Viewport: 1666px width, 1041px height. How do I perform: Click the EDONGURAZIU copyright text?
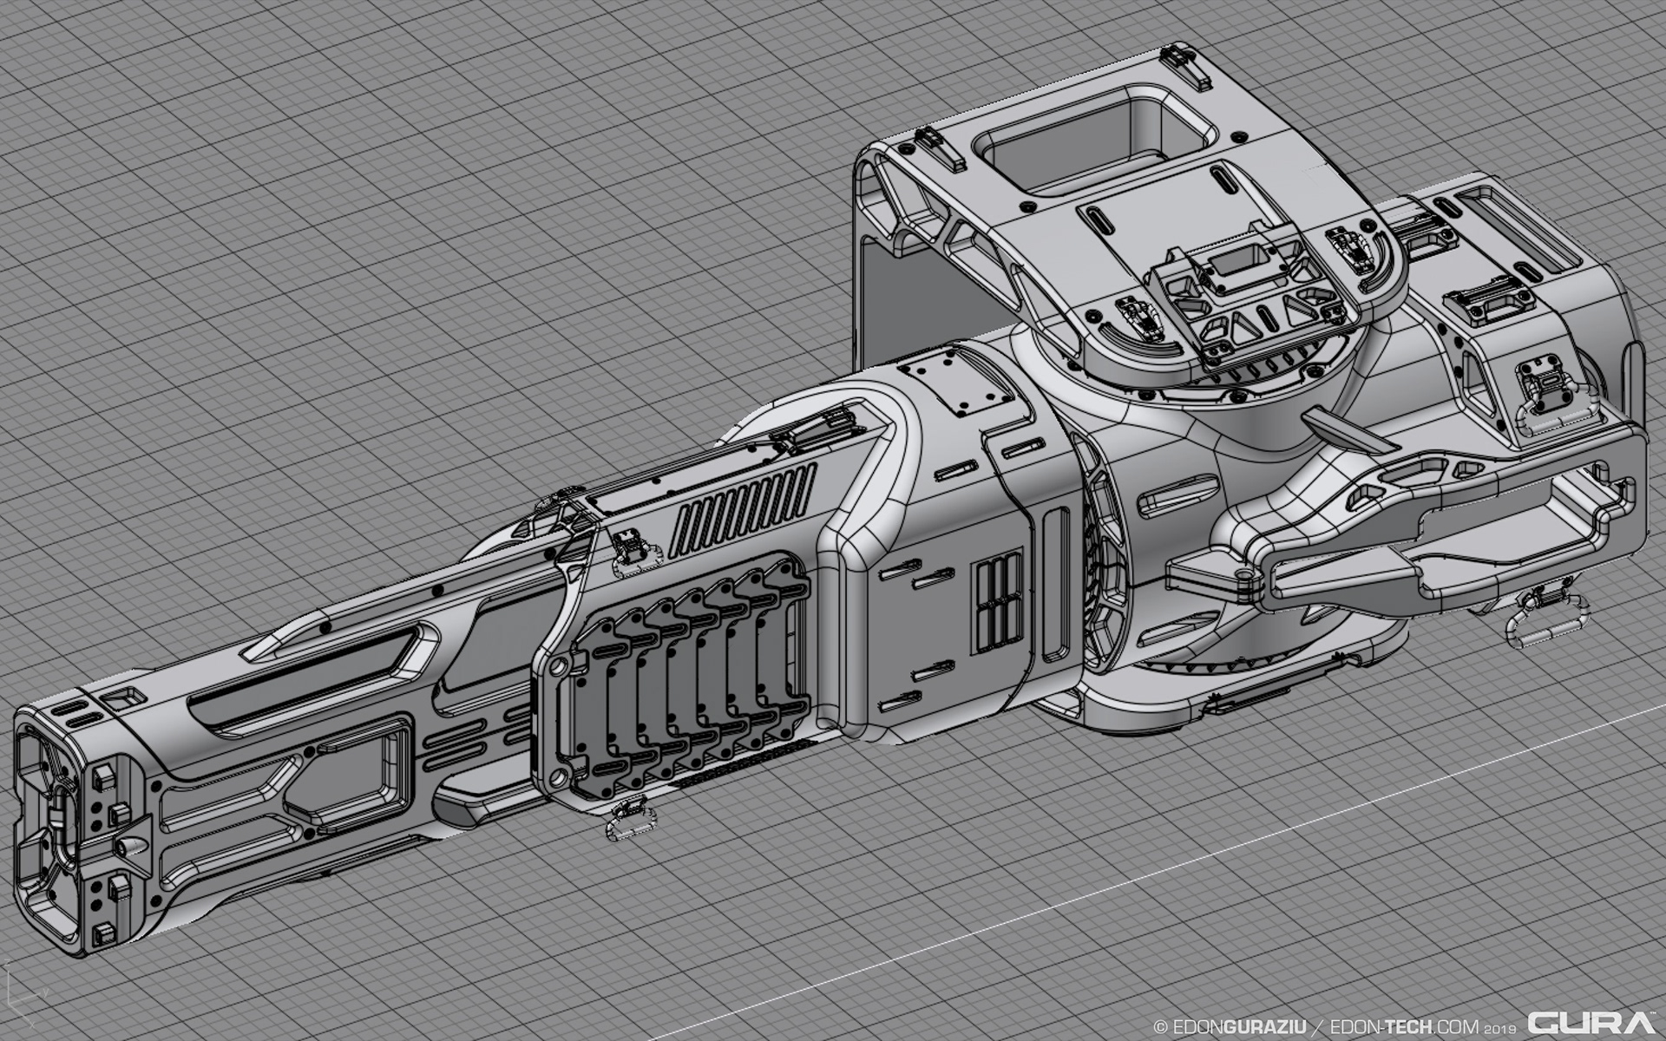pyautogui.click(x=1231, y=1026)
